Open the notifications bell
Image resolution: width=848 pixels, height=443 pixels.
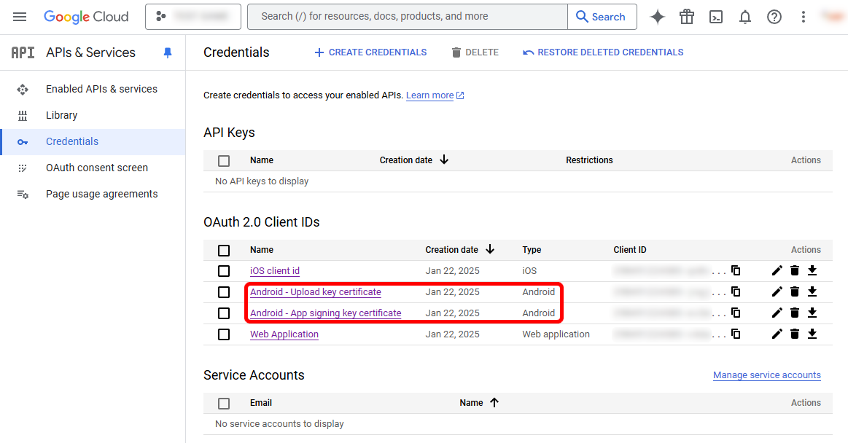[745, 17]
